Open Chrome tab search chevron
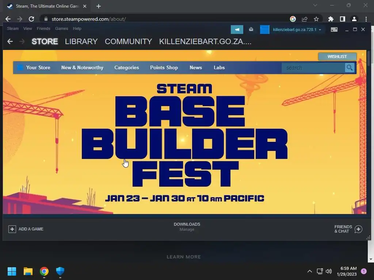This screenshot has width=374, height=280. pos(315,5)
